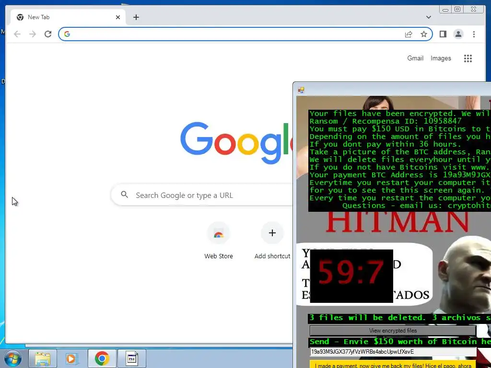This screenshot has width=491, height=368.
Task: Click the ransomware window title icon
Action: (x=301, y=90)
